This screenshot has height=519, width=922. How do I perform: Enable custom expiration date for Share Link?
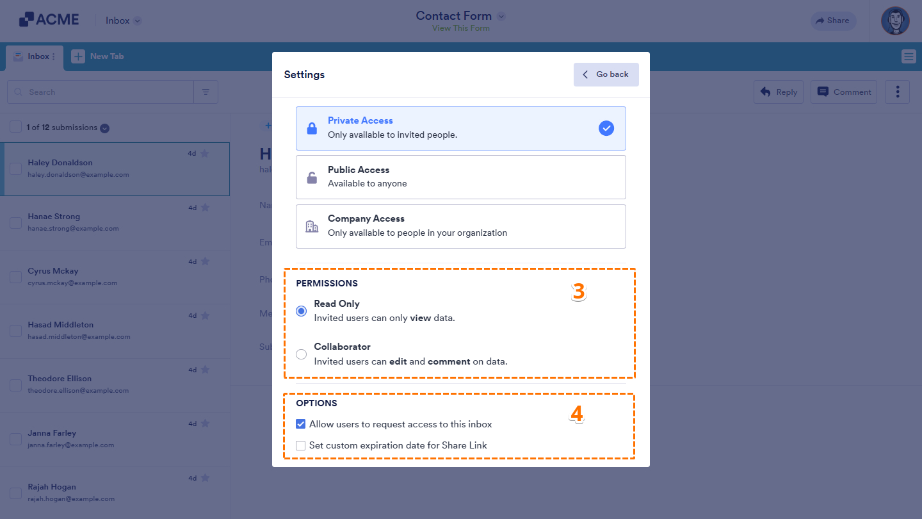tap(300, 445)
